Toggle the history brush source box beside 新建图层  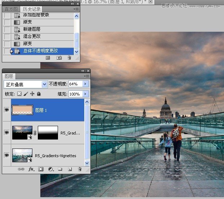point(7,29)
